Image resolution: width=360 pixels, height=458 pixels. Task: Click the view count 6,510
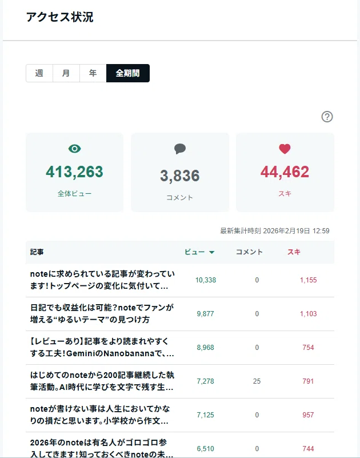click(205, 448)
